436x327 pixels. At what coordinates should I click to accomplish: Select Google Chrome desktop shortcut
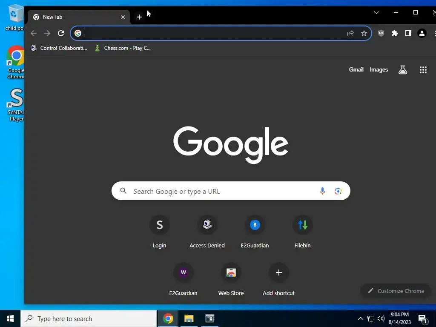click(16, 62)
